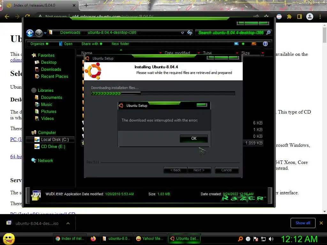The height and width of the screenshot is (245, 327).
Task: Click OK in the download error dialog
Action: point(194,138)
